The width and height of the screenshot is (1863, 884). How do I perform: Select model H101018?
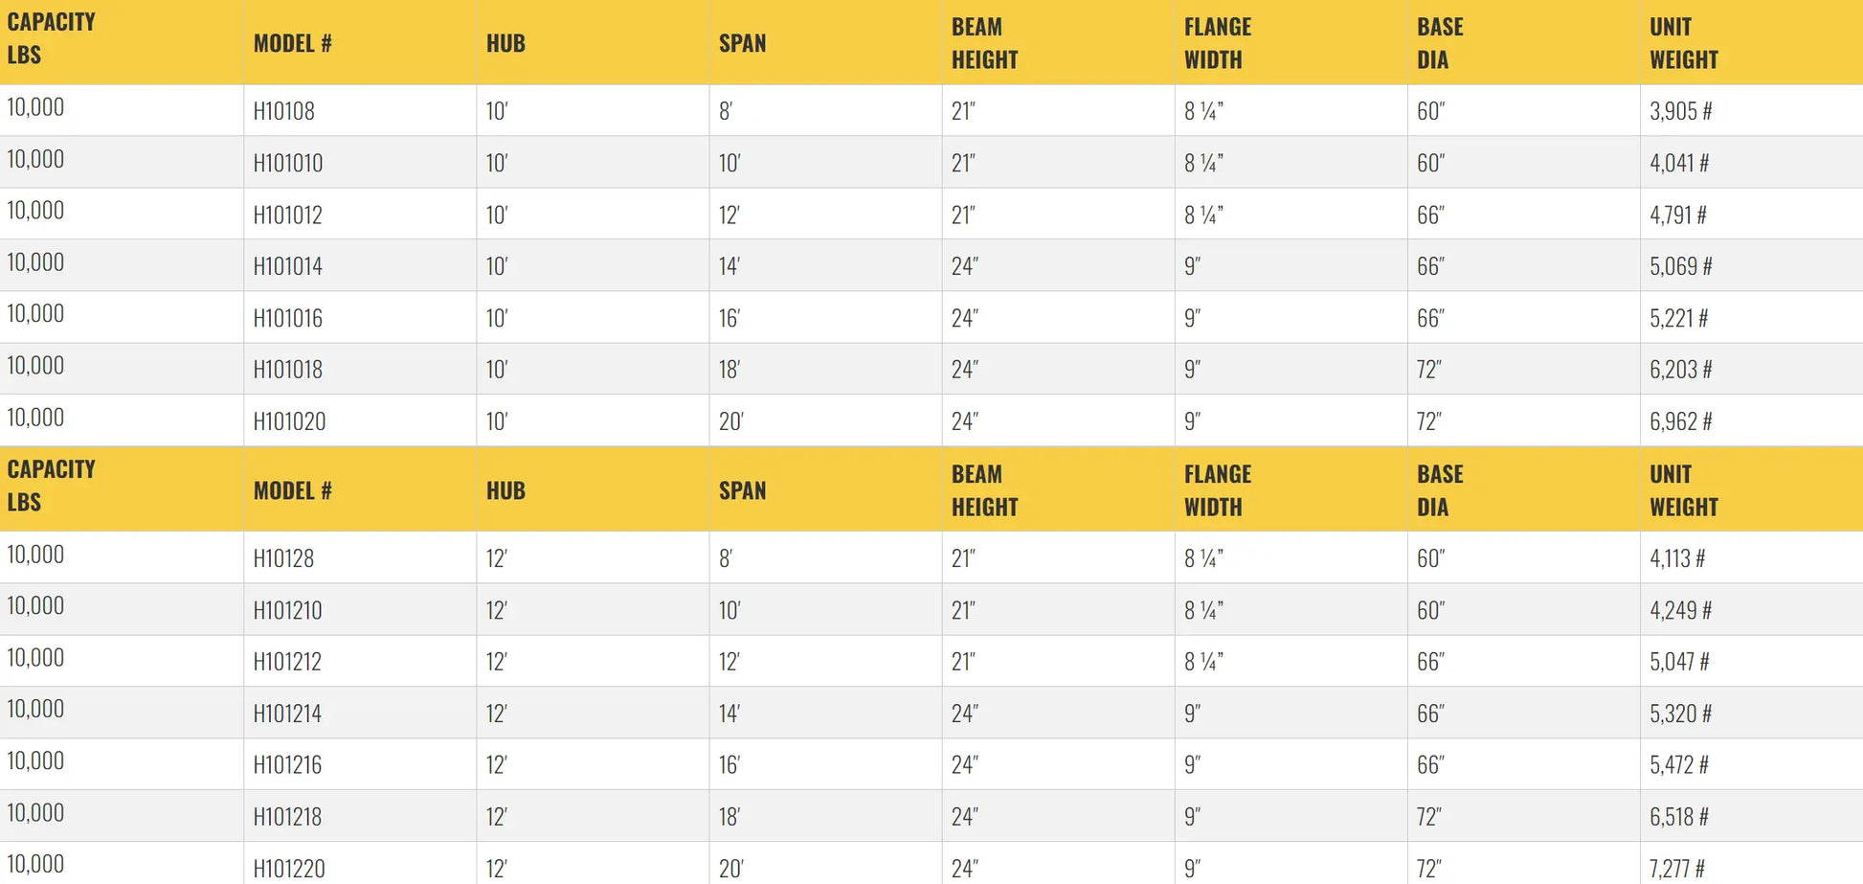pos(287,370)
